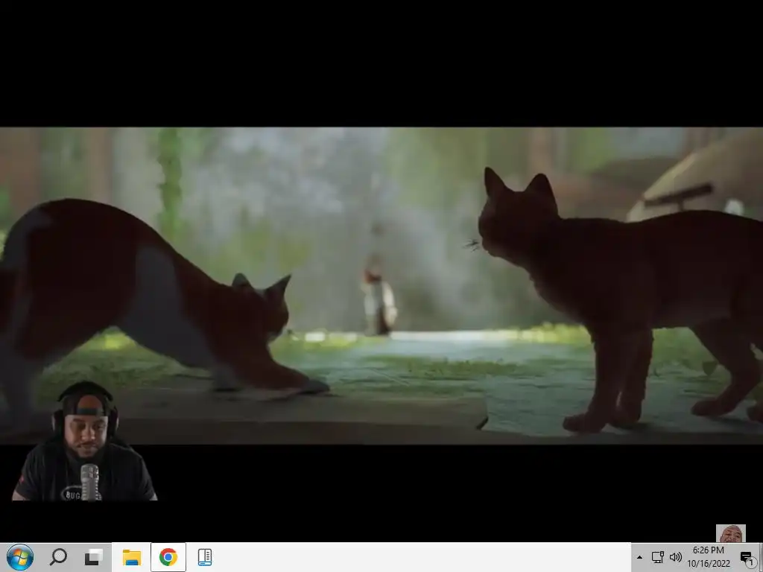Open network status tray icon
Screen dimensions: 763x572
[657, 557]
